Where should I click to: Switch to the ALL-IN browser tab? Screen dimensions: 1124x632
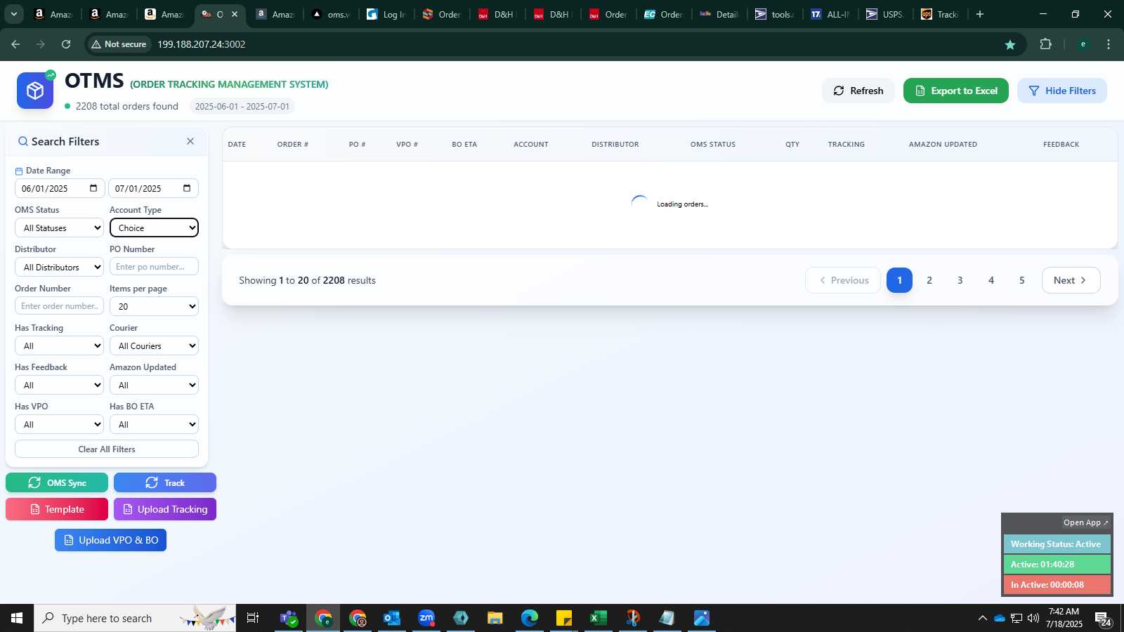830,14
